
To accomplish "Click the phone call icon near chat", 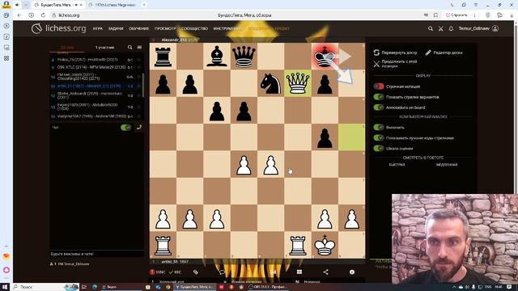I will click(139, 127).
